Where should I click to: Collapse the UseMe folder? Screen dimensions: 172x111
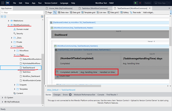tap(11, 46)
